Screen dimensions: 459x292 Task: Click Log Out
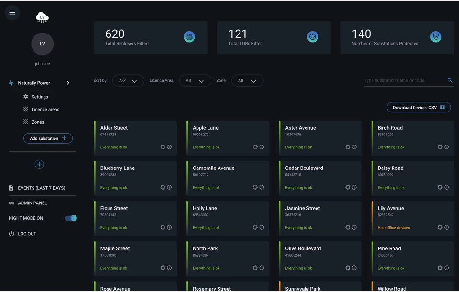(27, 234)
